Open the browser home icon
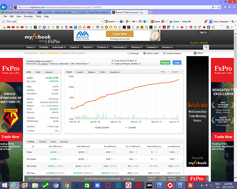The width and height of the screenshot is (237, 189). coord(225,7)
